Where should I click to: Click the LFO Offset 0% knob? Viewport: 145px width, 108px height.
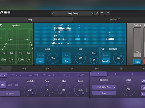tap(64, 90)
